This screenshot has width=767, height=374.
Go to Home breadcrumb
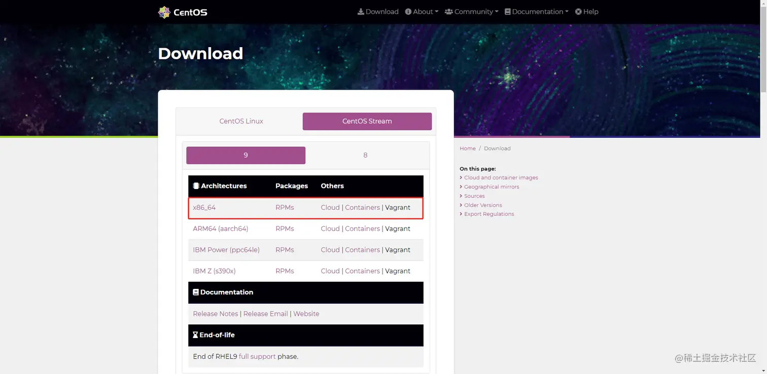468,148
